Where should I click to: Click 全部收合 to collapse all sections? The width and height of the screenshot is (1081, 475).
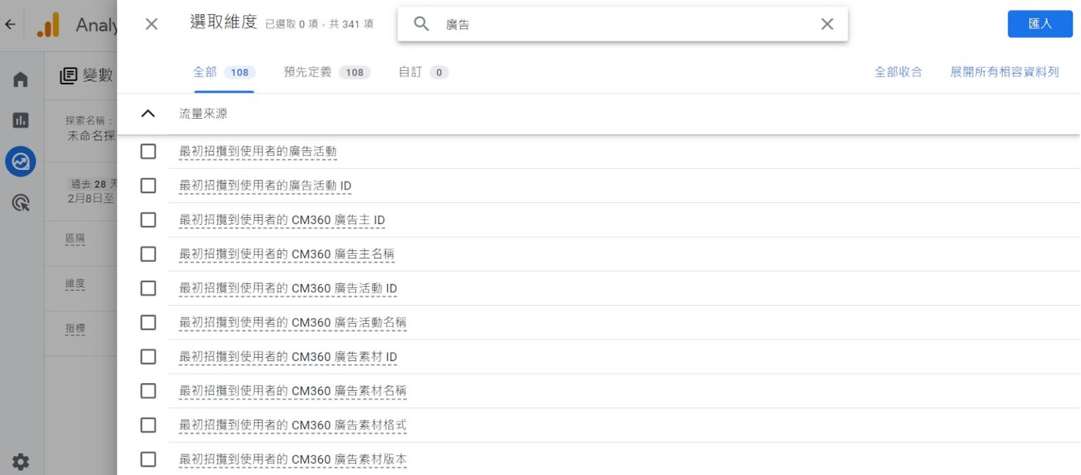898,71
